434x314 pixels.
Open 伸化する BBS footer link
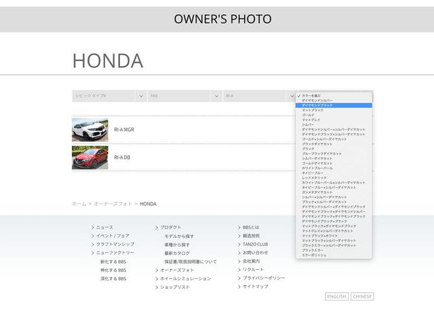[113, 270]
